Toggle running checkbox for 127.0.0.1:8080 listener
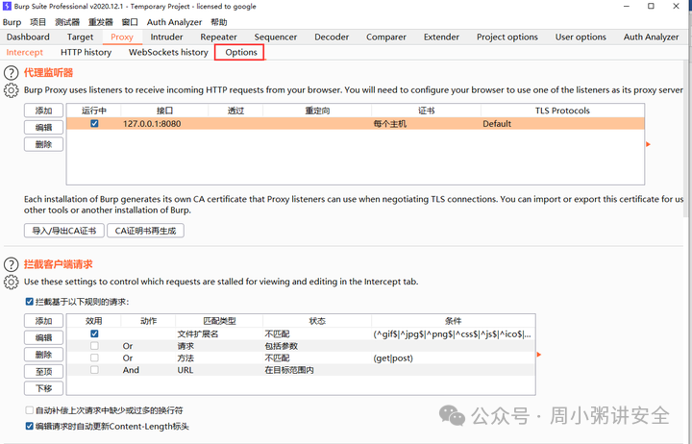692x444 pixels. (94, 124)
